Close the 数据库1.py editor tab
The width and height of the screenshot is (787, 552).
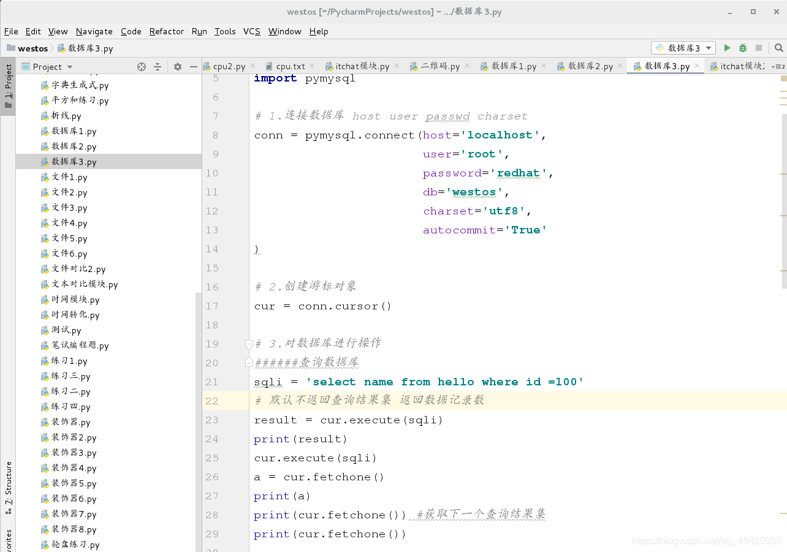click(543, 66)
